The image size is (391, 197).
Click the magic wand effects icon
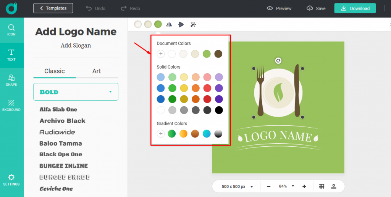pyautogui.click(x=193, y=24)
